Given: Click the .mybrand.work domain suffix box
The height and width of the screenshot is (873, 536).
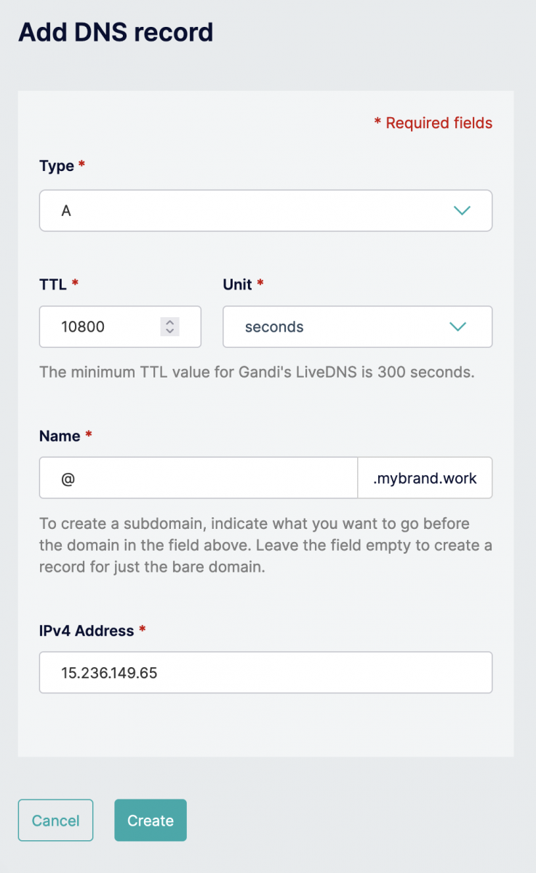Looking at the screenshot, I should (x=425, y=478).
